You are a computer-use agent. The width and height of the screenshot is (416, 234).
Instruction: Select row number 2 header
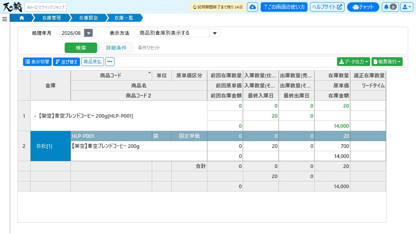[x=24, y=146]
